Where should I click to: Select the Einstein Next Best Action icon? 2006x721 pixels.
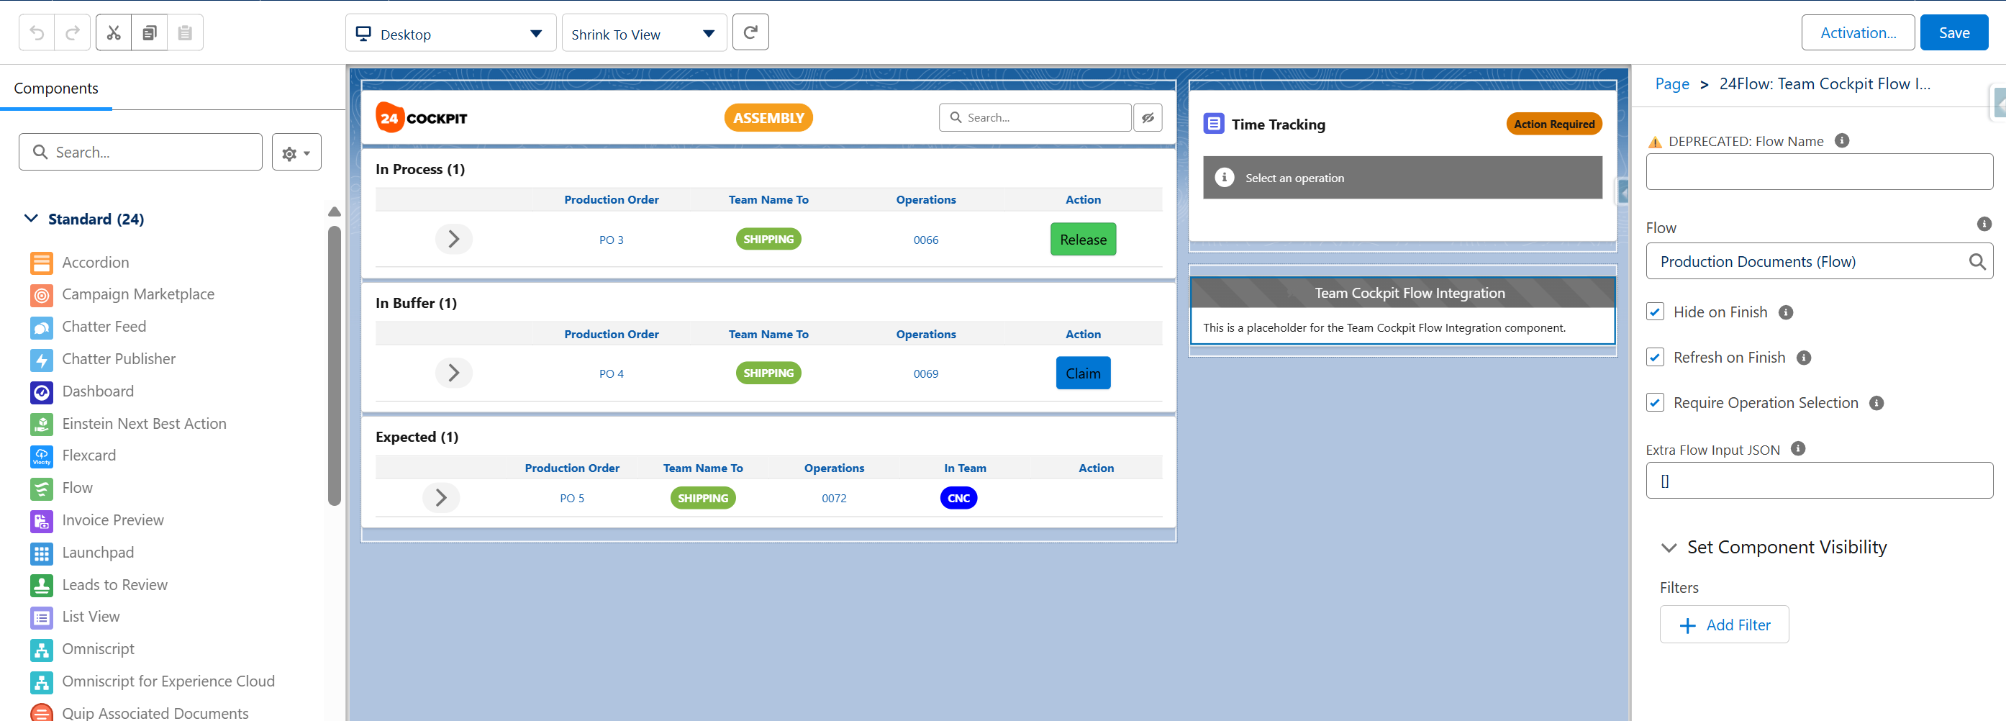(41, 425)
